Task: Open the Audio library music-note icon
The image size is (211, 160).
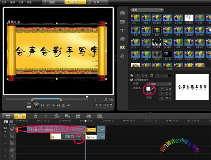Action: point(122,56)
